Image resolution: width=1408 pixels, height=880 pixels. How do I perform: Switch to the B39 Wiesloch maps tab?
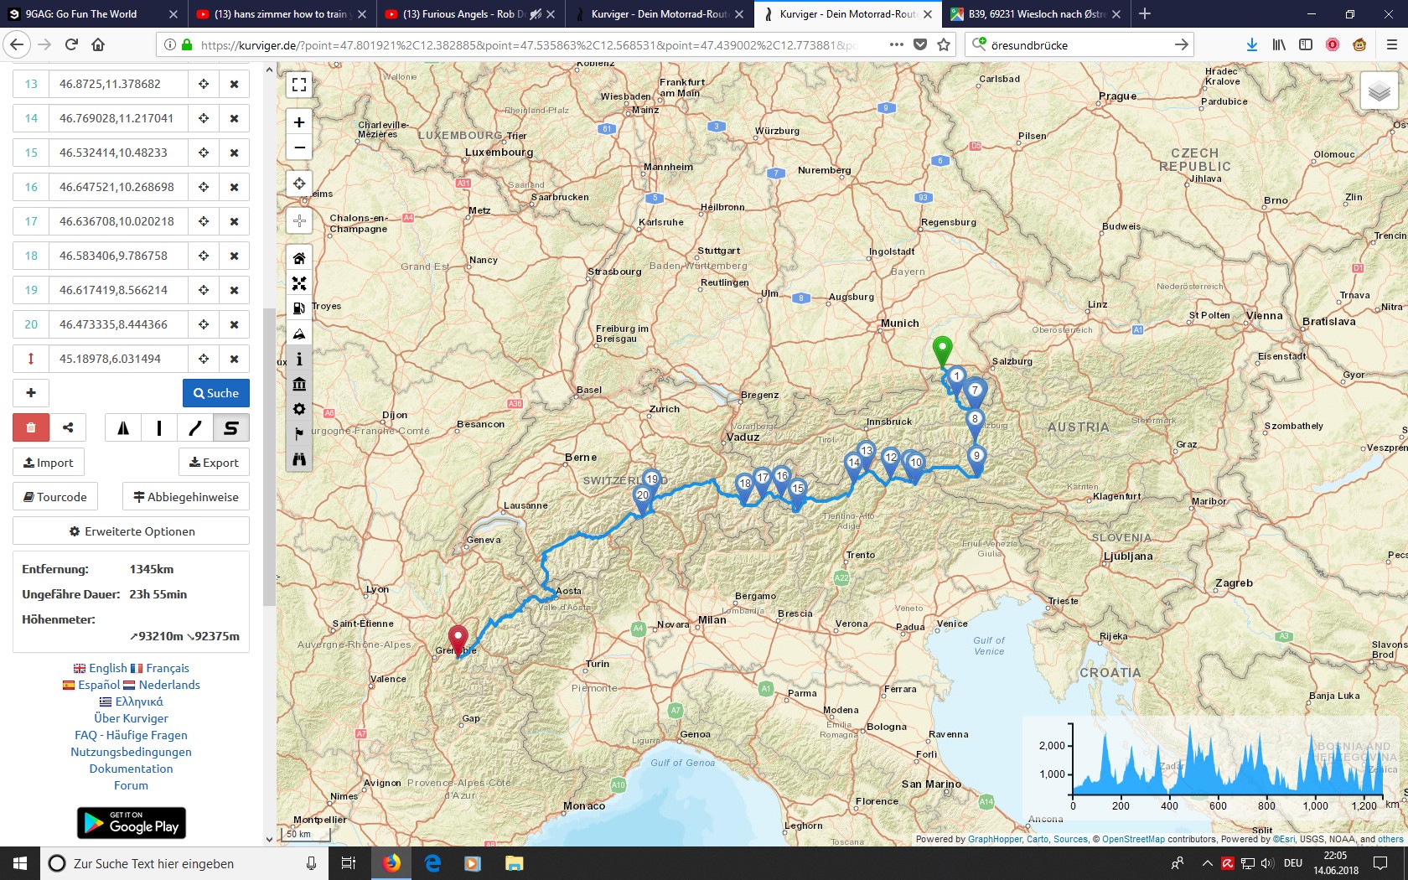tap(1035, 14)
